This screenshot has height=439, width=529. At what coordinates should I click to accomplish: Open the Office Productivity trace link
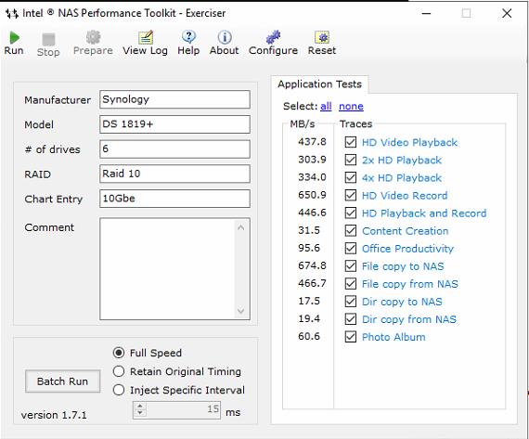click(x=407, y=249)
